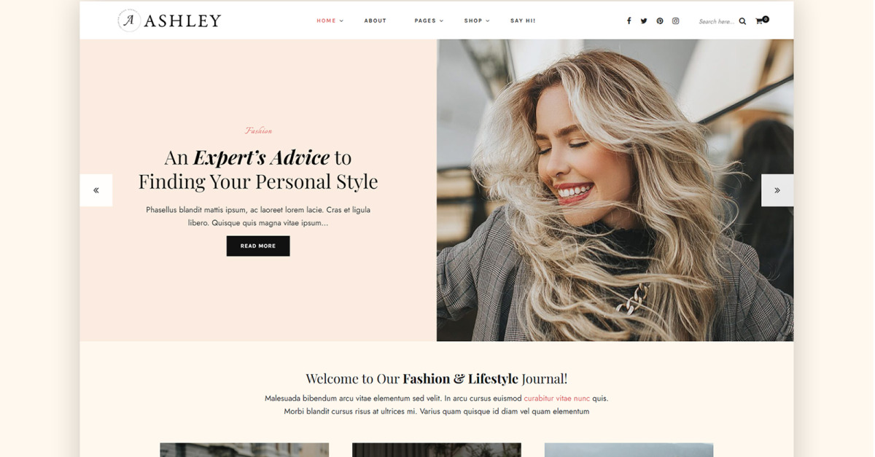This screenshot has height=457, width=875.
Task: Expand the Pages menu dropdown
Action: (x=429, y=20)
